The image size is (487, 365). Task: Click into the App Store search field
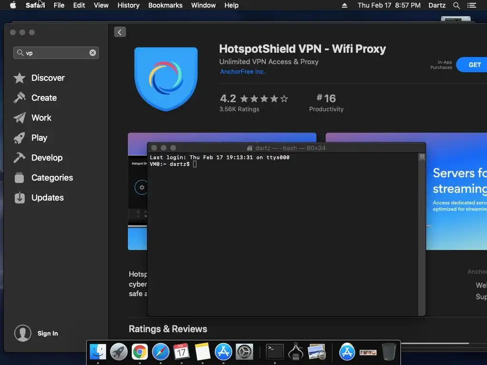pos(56,53)
